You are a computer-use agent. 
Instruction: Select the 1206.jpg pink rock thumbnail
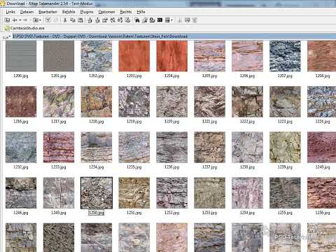[x=247, y=56]
